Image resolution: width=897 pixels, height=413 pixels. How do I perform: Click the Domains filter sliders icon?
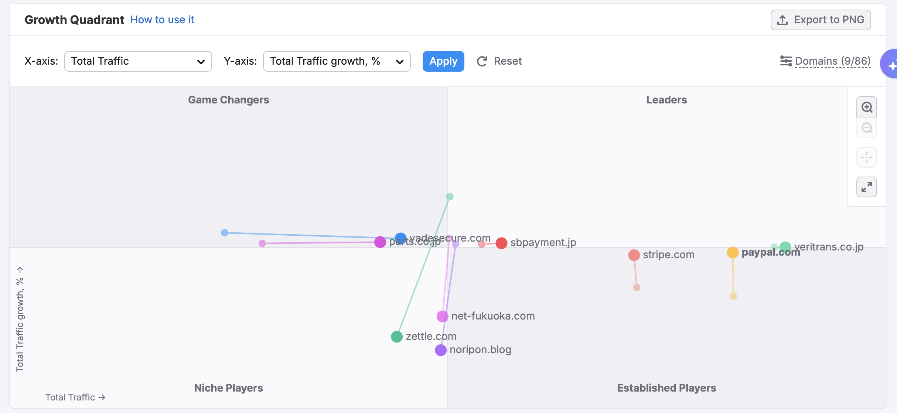(786, 61)
